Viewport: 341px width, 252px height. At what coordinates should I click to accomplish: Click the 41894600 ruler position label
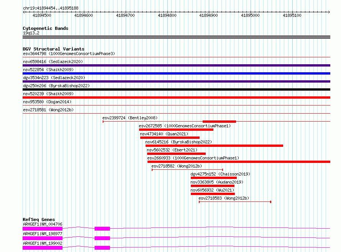[x=84, y=15]
